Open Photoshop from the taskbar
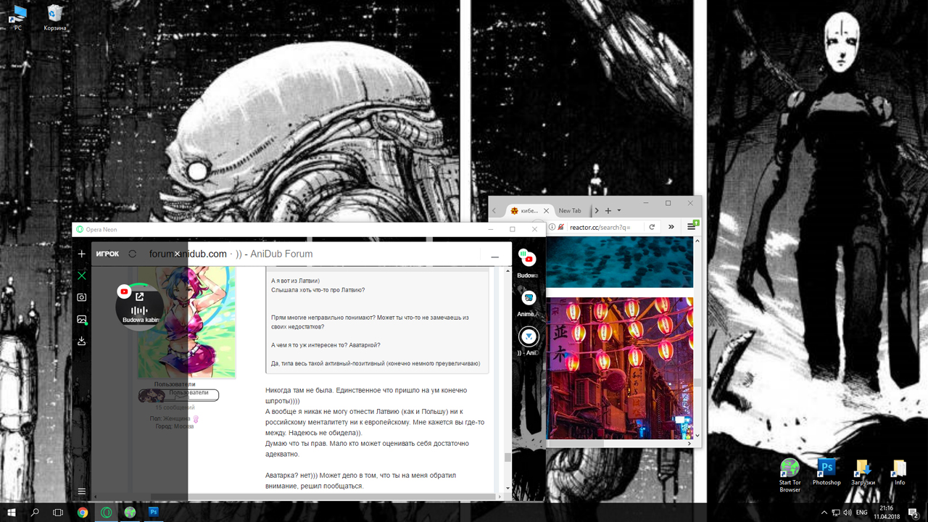 coord(154,512)
